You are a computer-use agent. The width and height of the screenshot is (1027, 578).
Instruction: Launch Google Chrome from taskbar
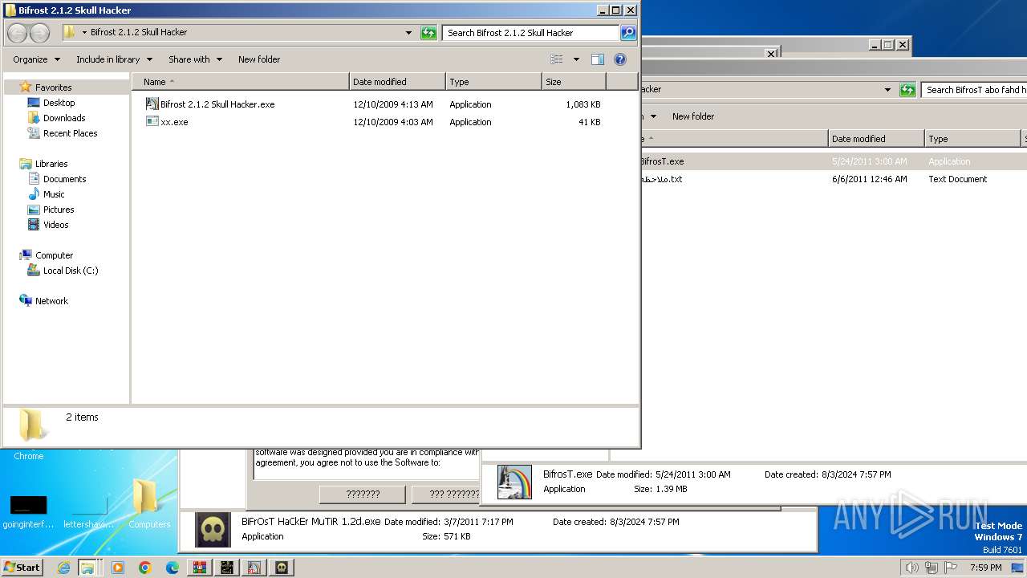coord(145,568)
